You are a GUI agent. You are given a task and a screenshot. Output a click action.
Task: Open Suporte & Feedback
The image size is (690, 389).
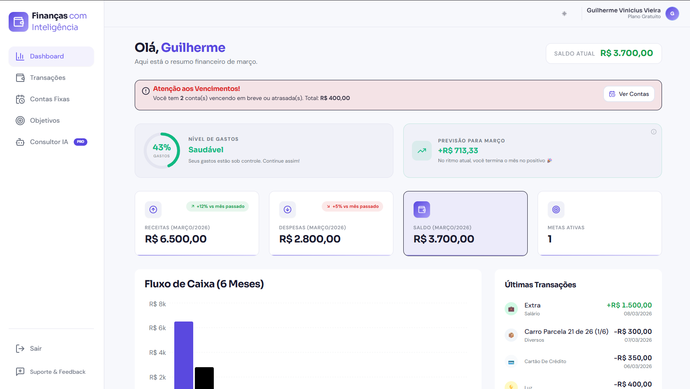tap(57, 371)
